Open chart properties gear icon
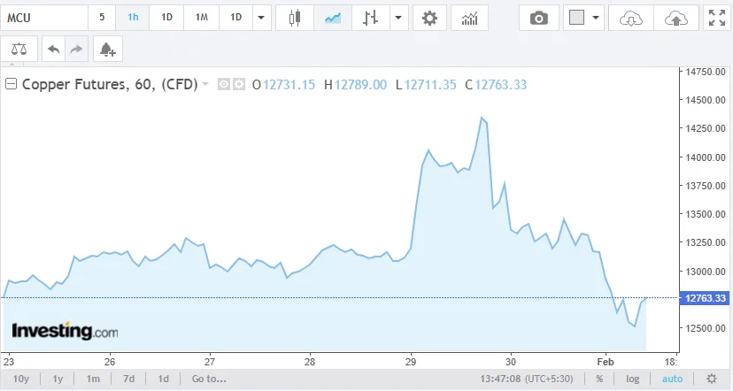733x391 pixels. point(429,18)
